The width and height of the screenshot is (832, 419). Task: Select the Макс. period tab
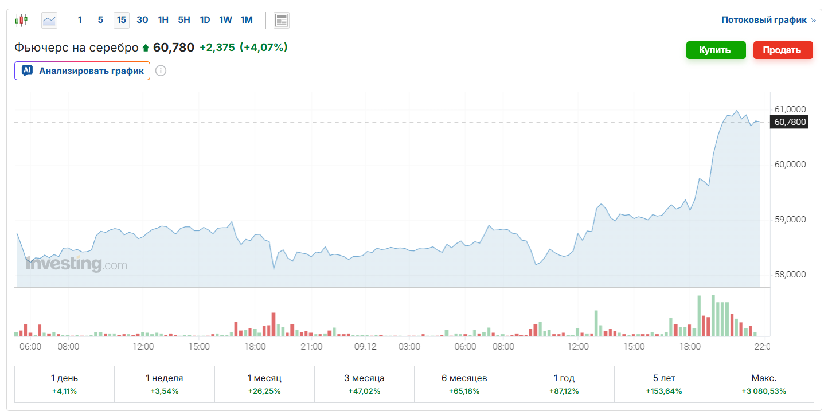tap(763, 384)
